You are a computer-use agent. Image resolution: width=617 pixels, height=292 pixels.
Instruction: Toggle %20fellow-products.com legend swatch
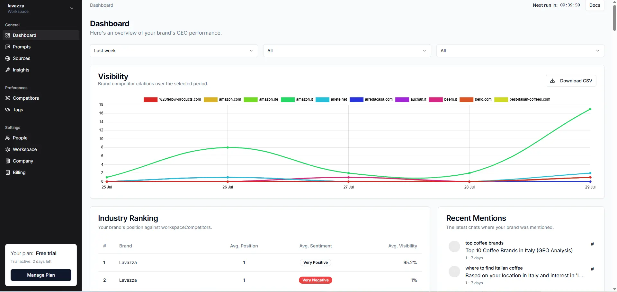150,99
